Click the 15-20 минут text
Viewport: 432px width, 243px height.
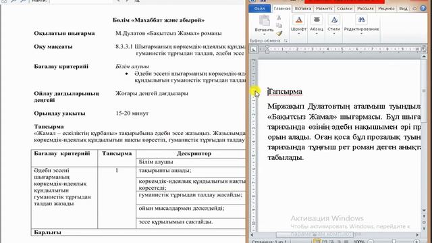(132, 113)
